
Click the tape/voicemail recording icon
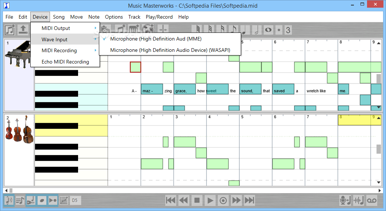click(372, 200)
